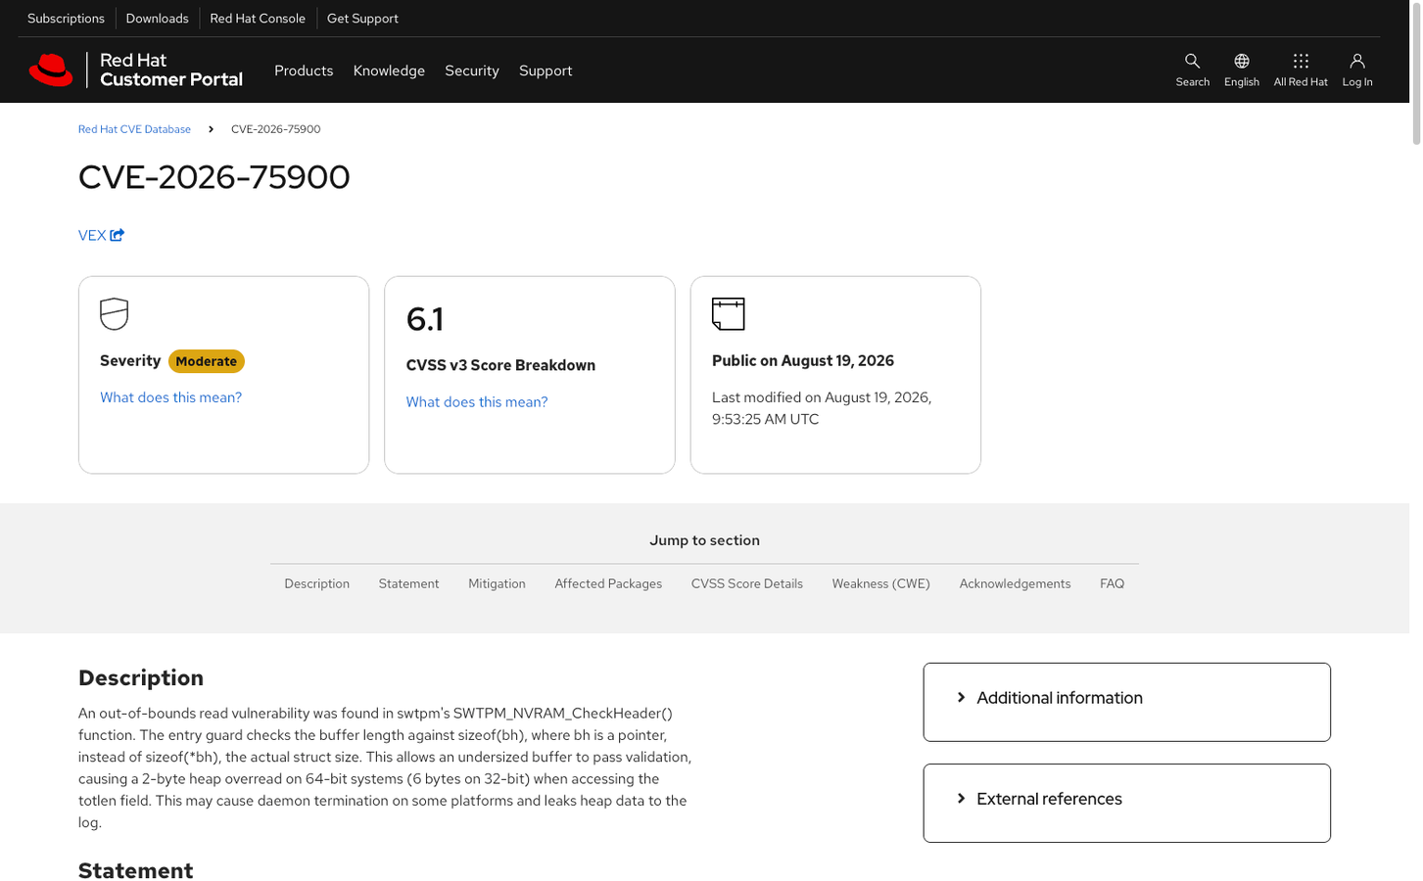Jump to the Mitigation section

(x=497, y=583)
